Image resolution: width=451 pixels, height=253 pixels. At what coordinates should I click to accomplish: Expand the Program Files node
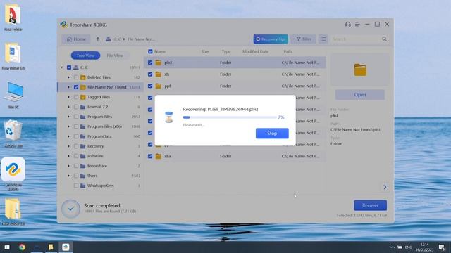[68, 117]
